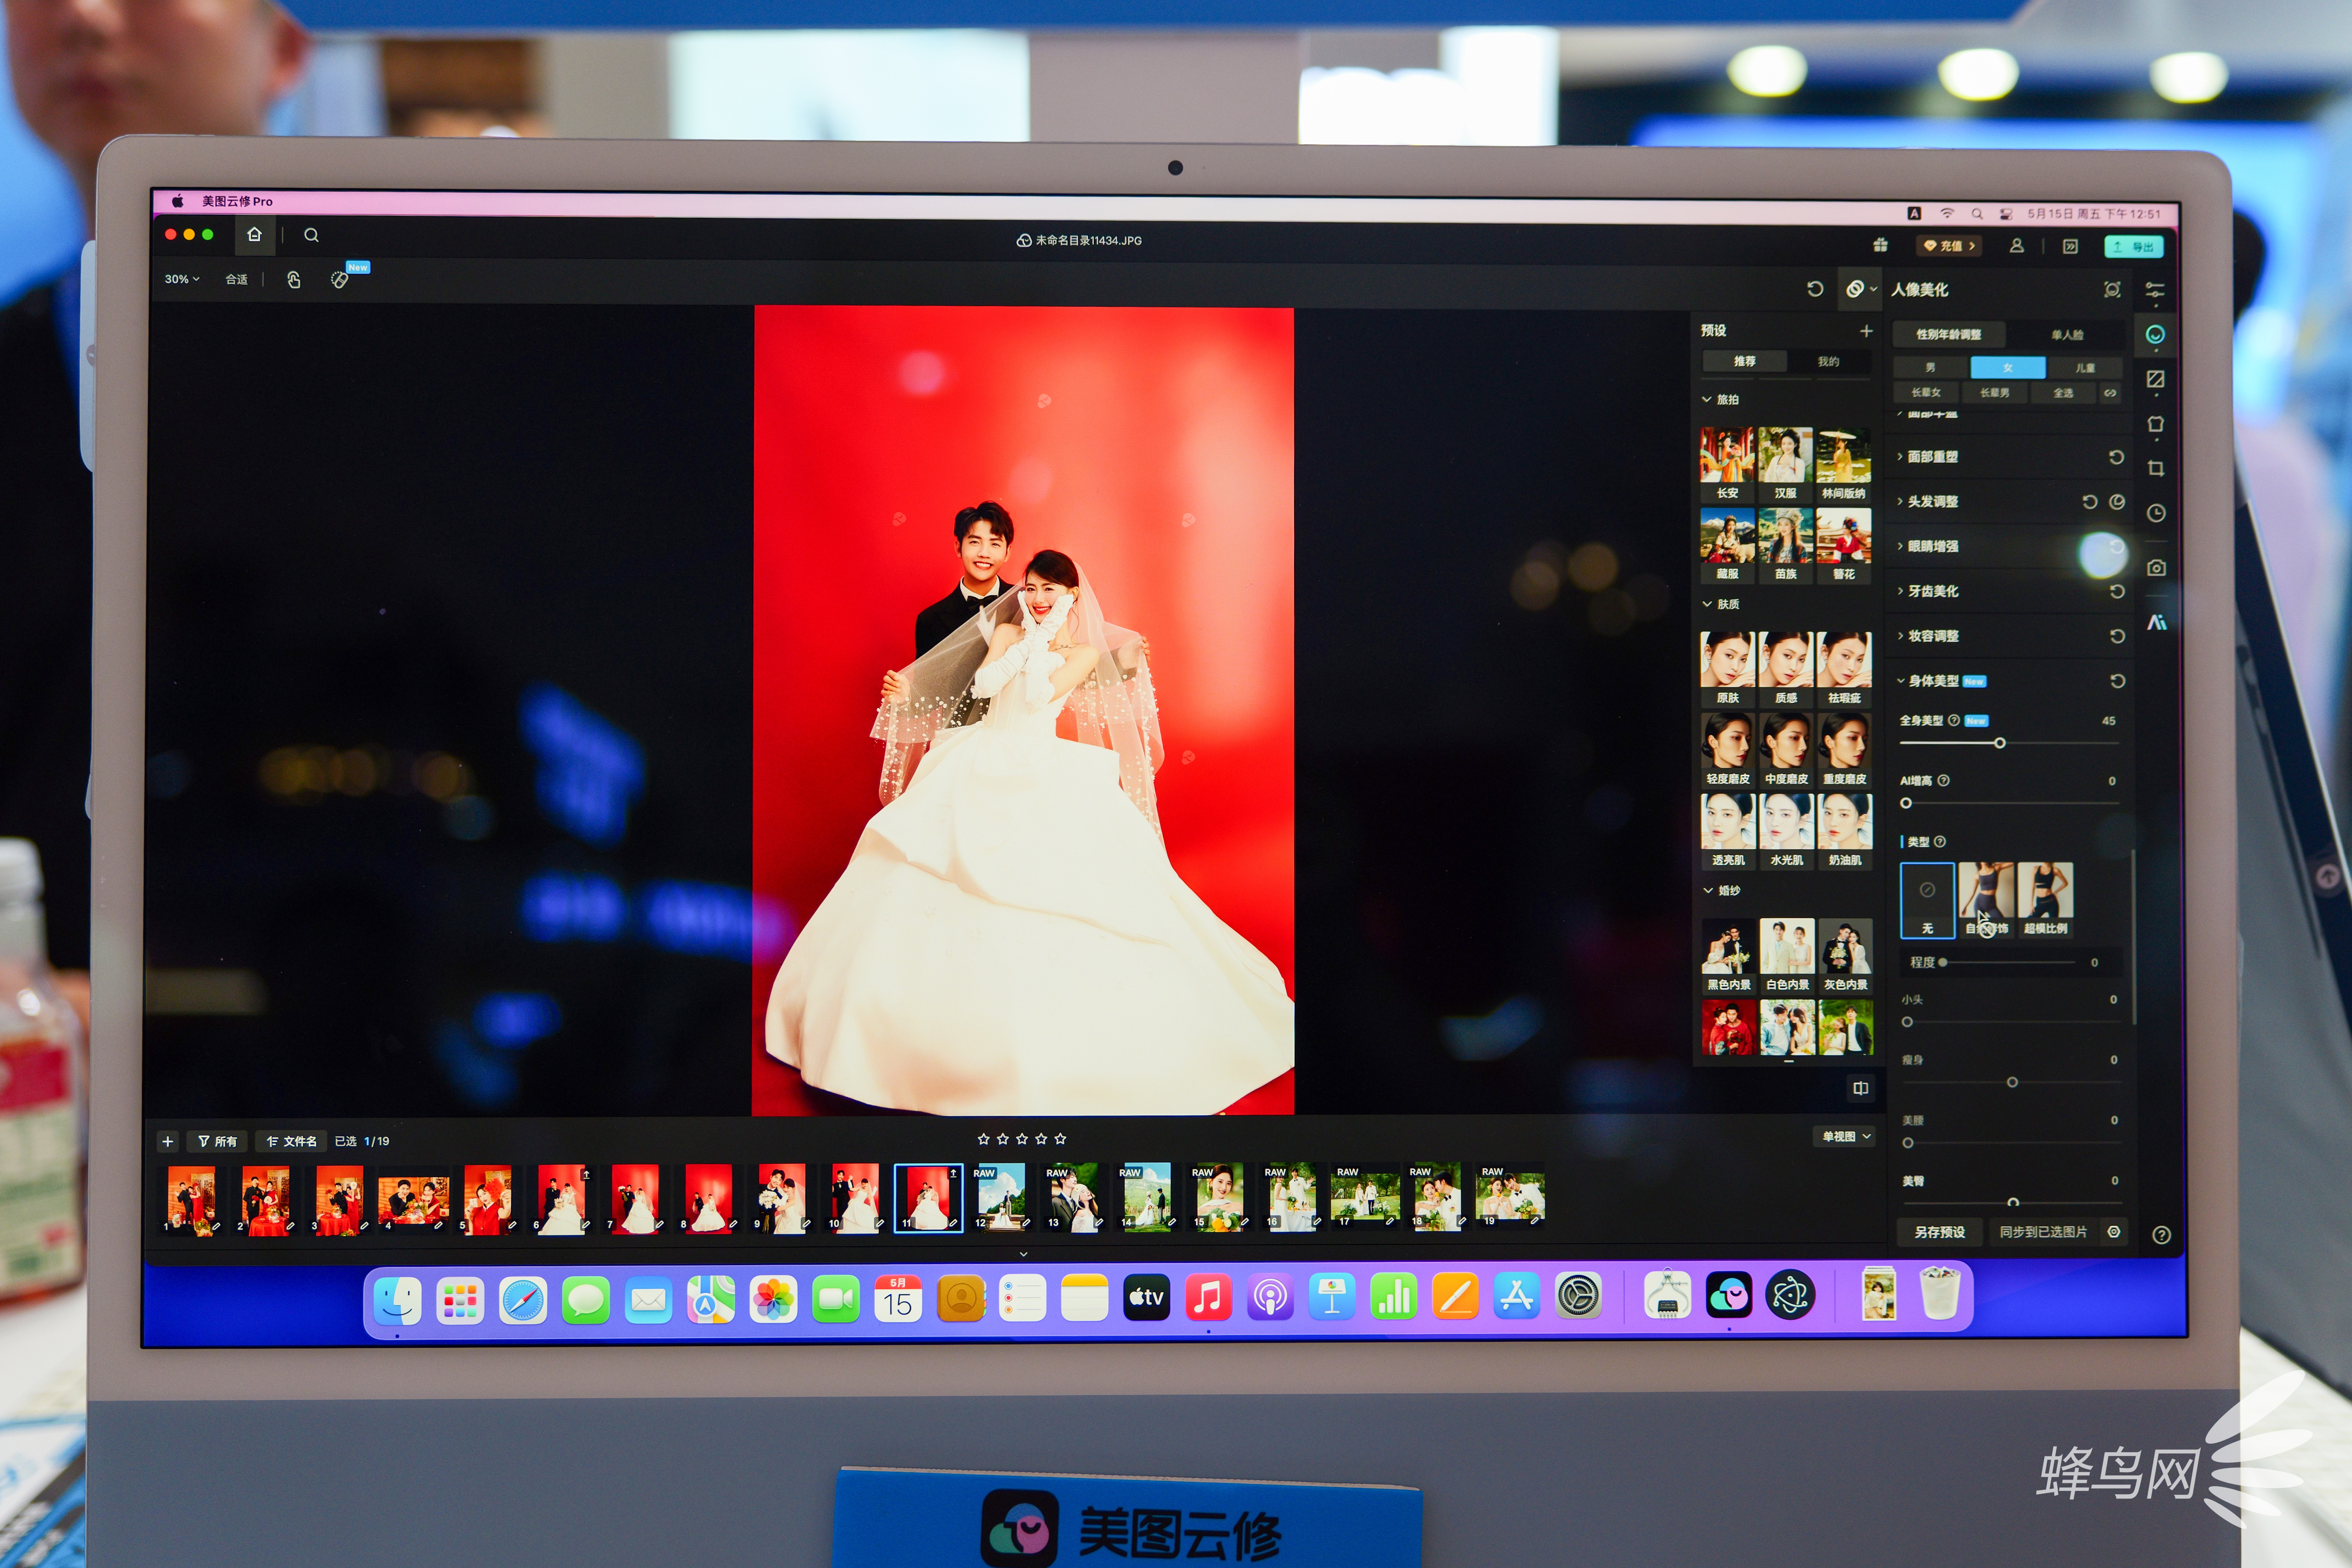Reset the 面部重塑 section
Image resolution: width=2352 pixels, height=1568 pixels.
point(2116,457)
